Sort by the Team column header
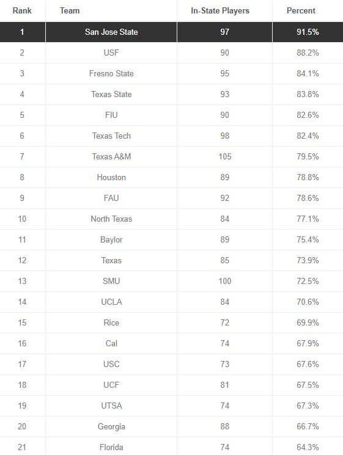343x455 pixels. 70,11
